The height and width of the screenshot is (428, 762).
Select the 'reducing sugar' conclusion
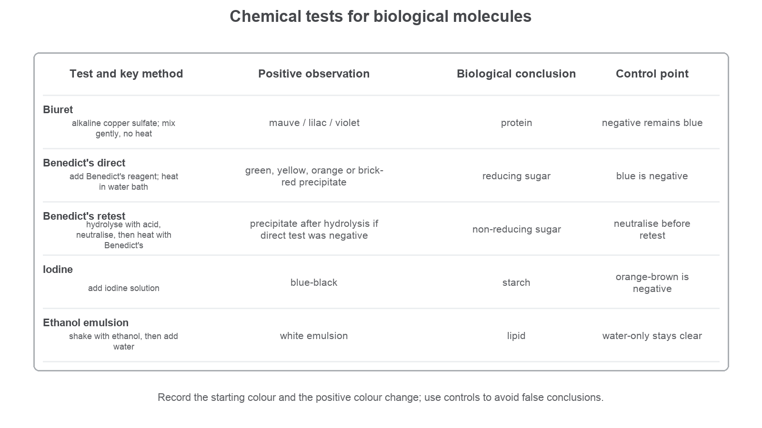pyautogui.click(x=516, y=176)
